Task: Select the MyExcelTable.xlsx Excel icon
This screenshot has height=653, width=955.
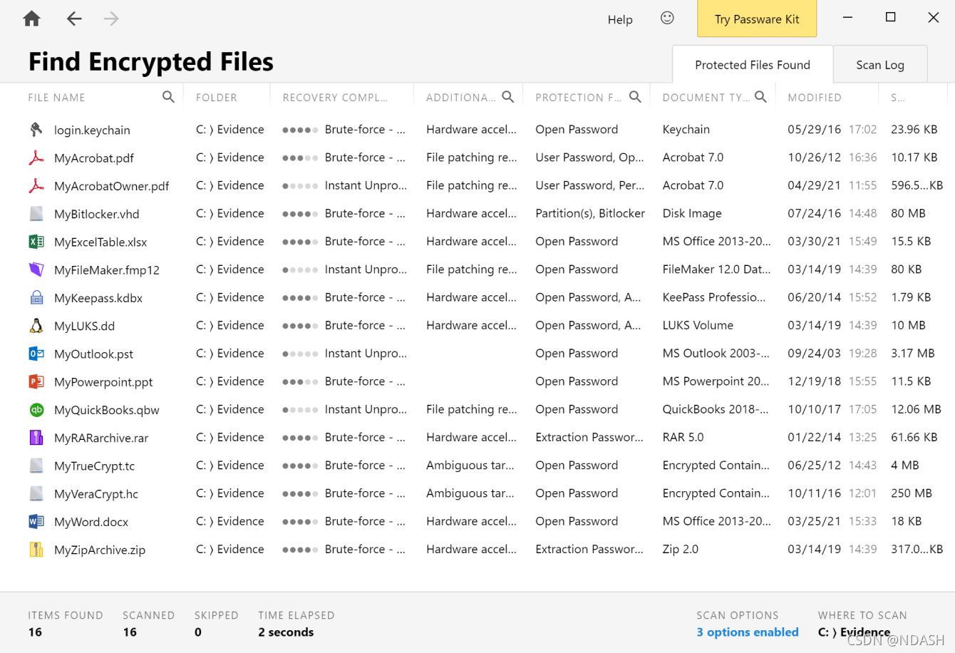Action: 36,242
